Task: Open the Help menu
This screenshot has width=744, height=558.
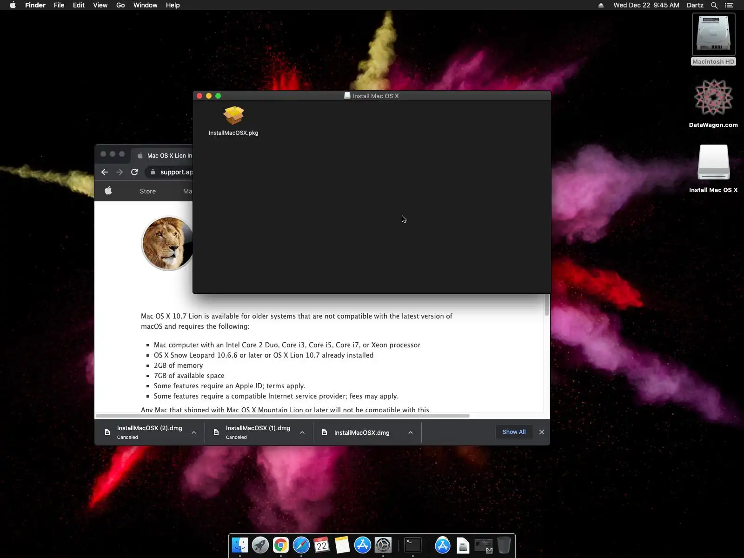Action: tap(173, 5)
